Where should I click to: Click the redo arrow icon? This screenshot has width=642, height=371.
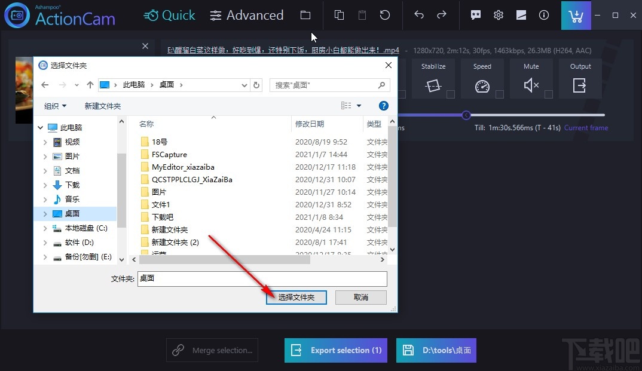pyautogui.click(x=442, y=15)
